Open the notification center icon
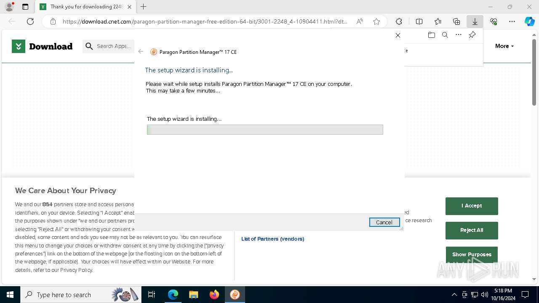The width and height of the screenshot is (539, 303). (525, 295)
